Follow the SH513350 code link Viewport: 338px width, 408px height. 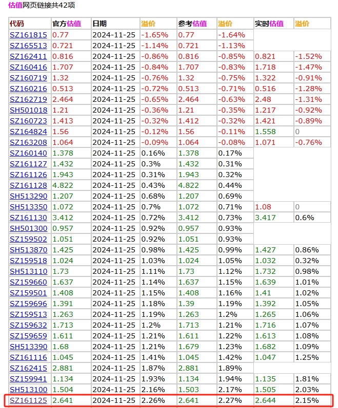28,207
